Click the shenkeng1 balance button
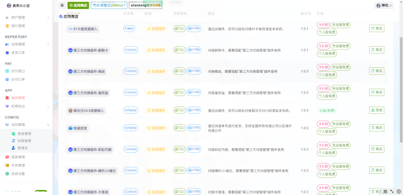Image resolution: width=403 pixels, height=195 pixels. point(146,6)
